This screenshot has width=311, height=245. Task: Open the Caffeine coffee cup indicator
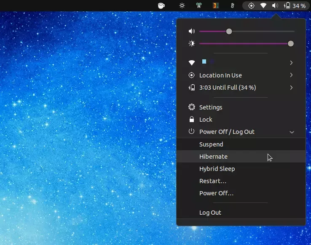pos(161,5)
